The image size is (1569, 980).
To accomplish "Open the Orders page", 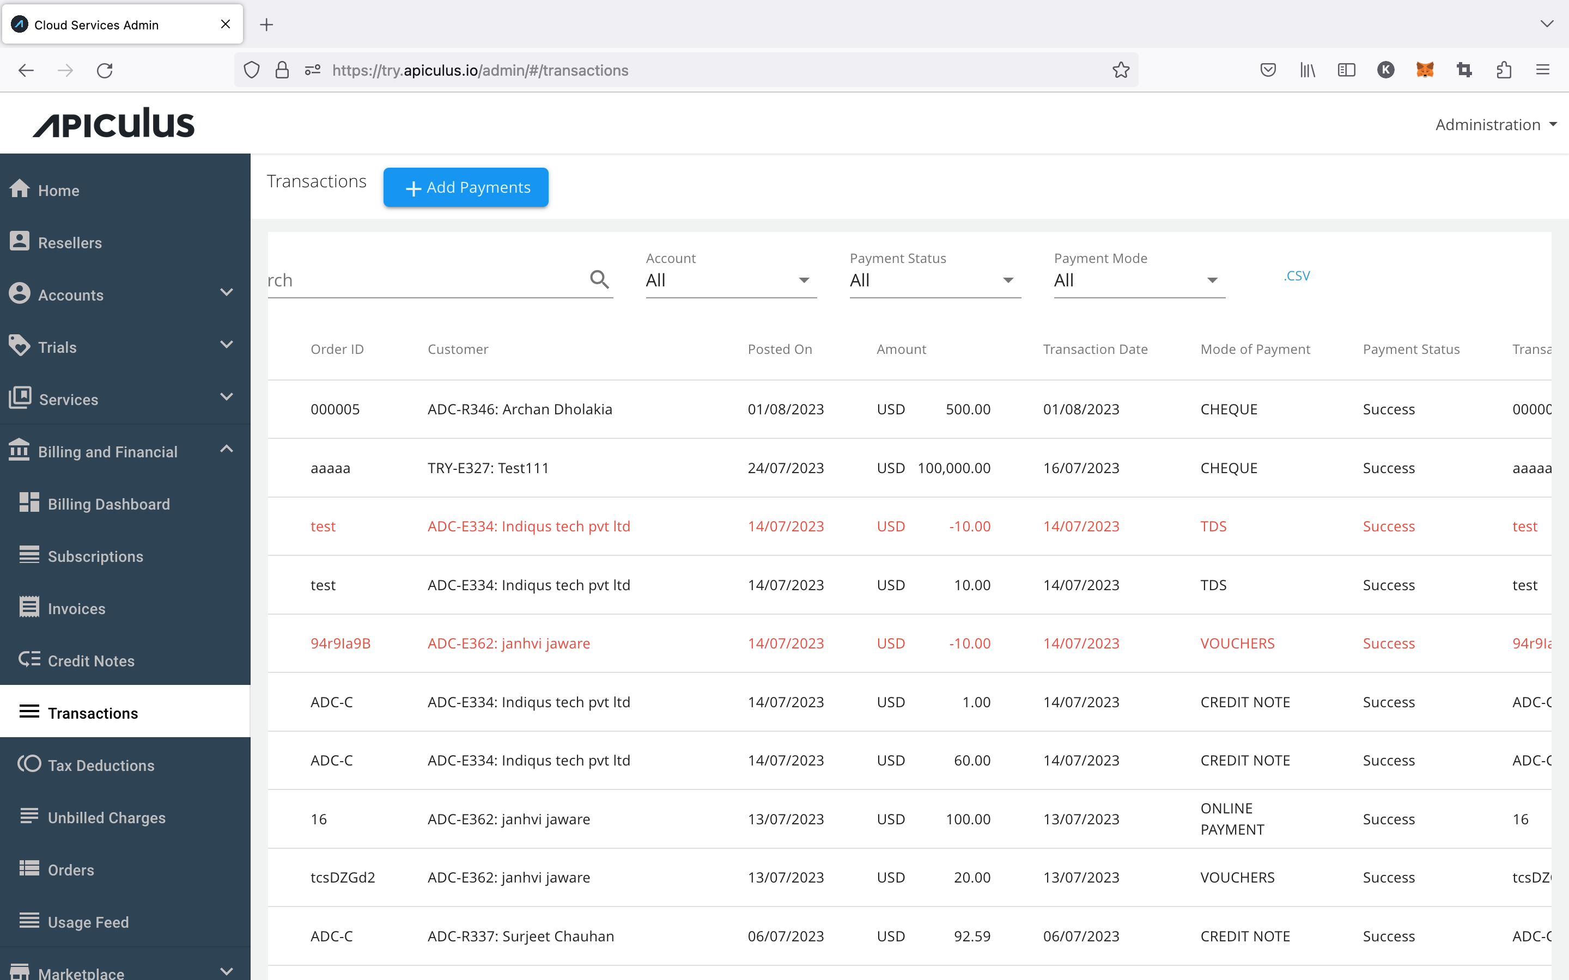I will 70,870.
